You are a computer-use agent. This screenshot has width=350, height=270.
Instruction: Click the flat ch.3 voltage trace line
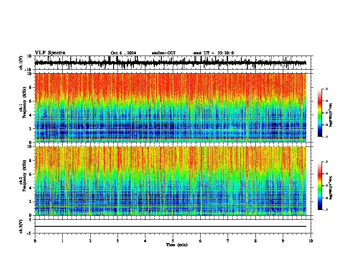pyautogui.click(x=171, y=226)
